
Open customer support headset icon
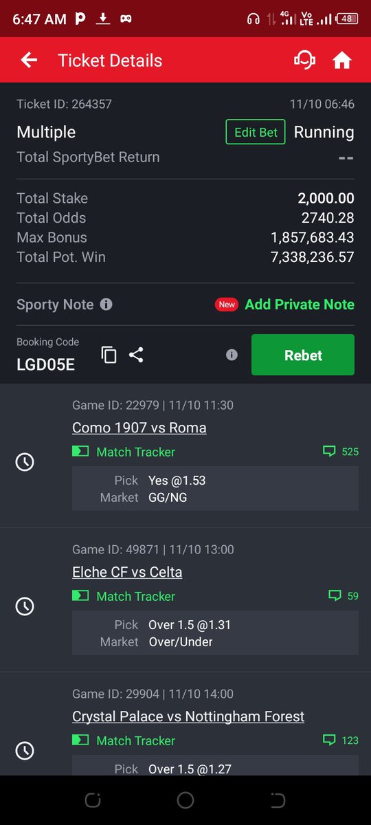tap(304, 60)
